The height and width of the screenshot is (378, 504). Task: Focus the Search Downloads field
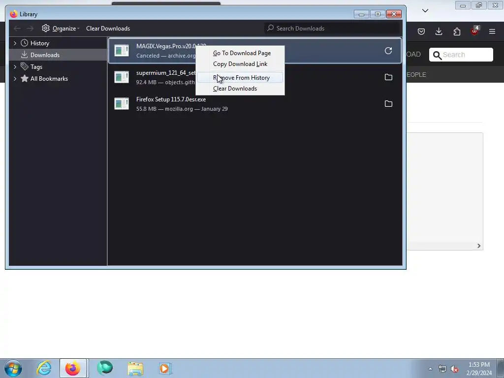[x=332, y=28]
